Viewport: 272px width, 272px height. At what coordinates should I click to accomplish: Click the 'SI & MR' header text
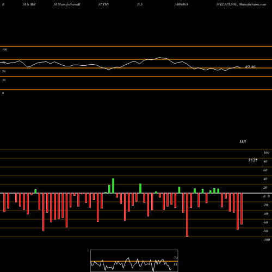pos(29,4)
